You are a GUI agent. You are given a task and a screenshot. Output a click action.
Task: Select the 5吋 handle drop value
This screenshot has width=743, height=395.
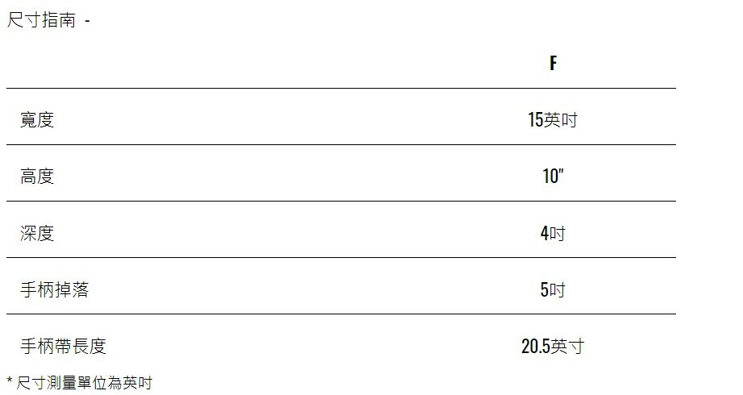tap(553, 289)
